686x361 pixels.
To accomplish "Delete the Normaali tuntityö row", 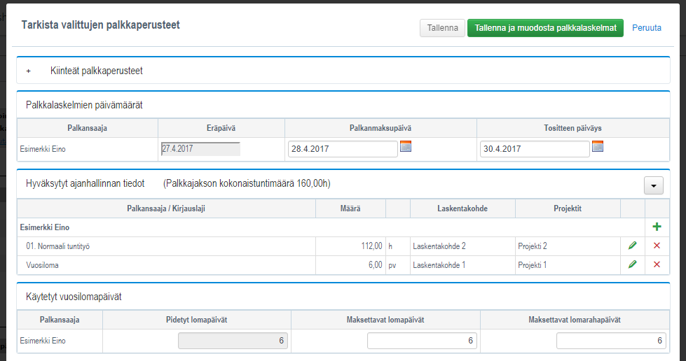I will [x=657, y=246].
